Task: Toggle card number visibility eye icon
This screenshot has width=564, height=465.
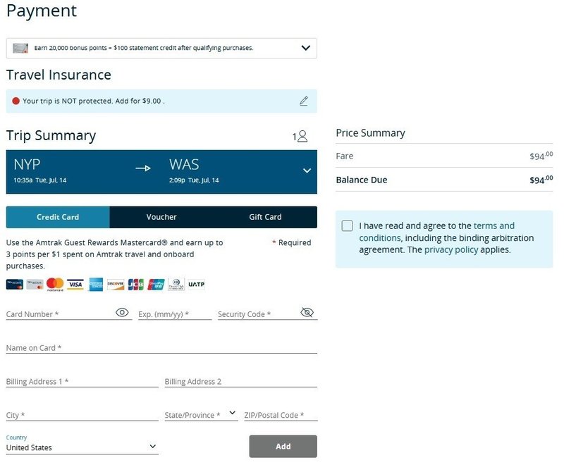Action: click(x=123, y=312)
